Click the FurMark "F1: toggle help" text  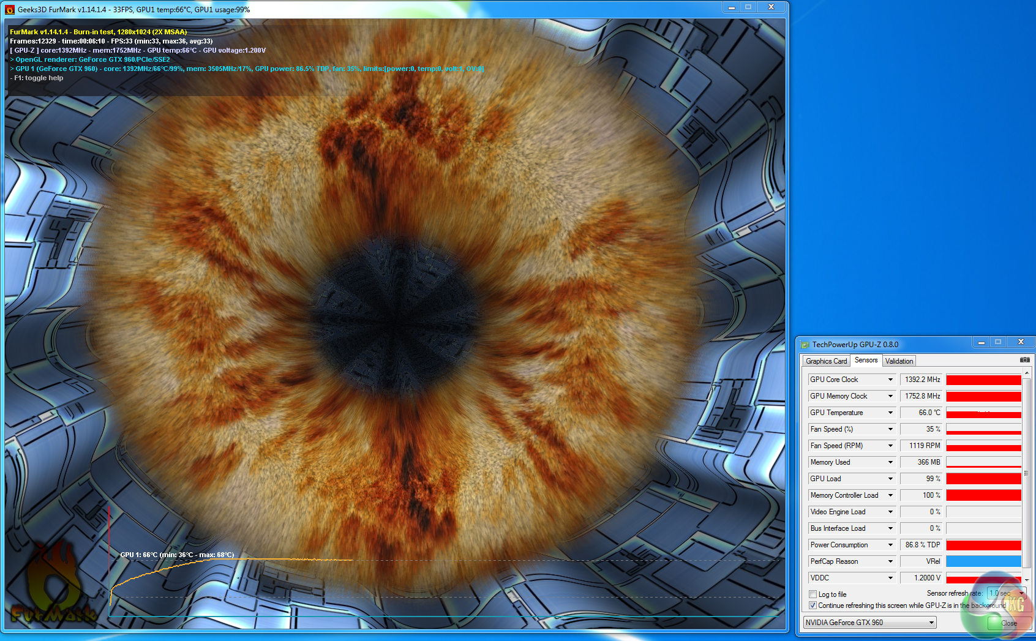click(x=37, y=78)
